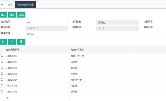166x101 pixels.
Task: Click the cell ed0130207
Action: (x=37, y=68)
